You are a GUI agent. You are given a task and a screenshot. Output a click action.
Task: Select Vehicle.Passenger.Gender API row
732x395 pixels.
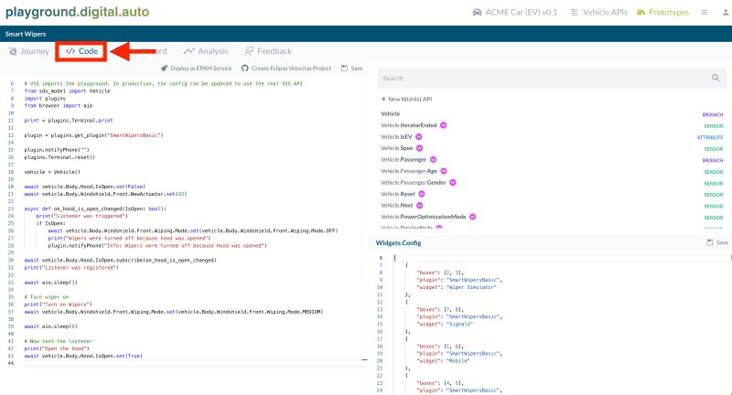tap(552, 182)
